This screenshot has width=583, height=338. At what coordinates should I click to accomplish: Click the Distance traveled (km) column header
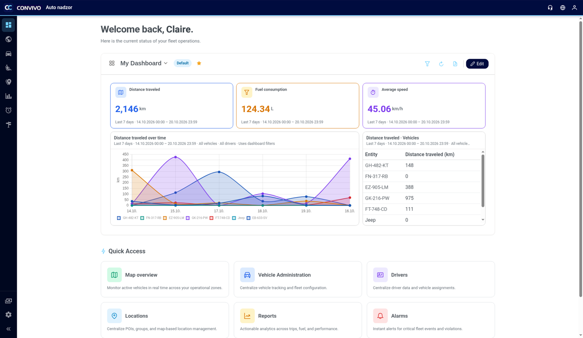[430, 154]
